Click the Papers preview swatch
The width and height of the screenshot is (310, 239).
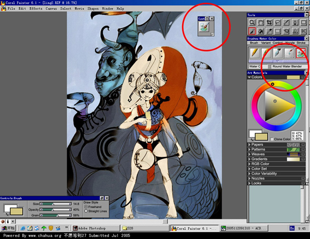coord(293,145)
